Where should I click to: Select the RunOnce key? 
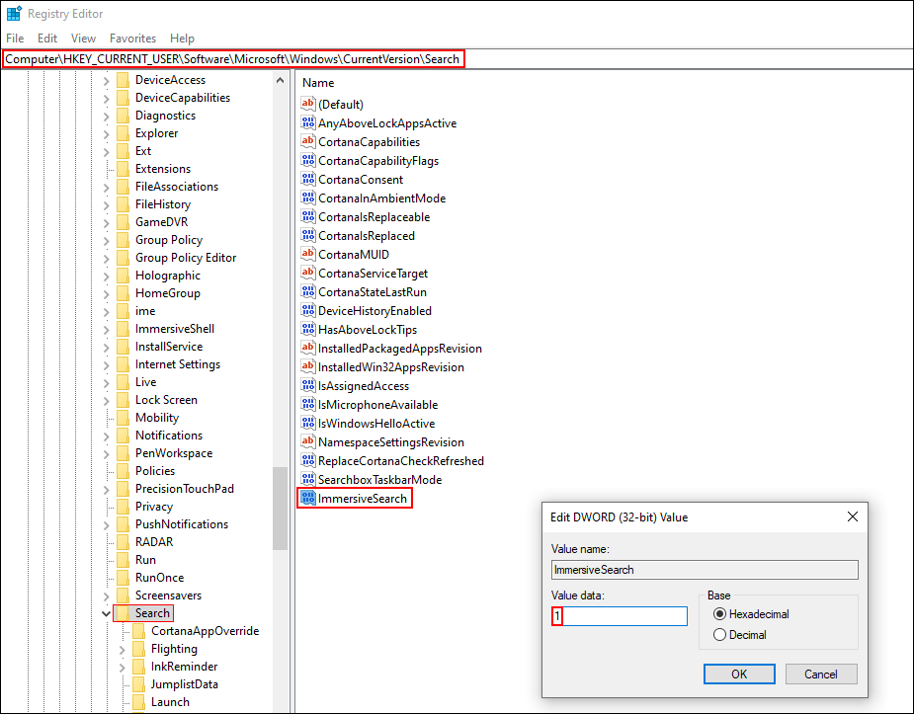pyautogui.click(x=159, y=577)
